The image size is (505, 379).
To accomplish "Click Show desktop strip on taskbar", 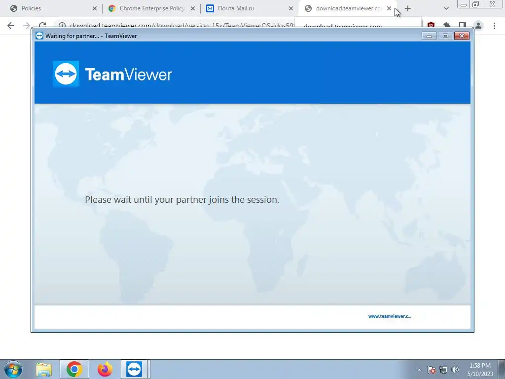I will tap(501, 369).
